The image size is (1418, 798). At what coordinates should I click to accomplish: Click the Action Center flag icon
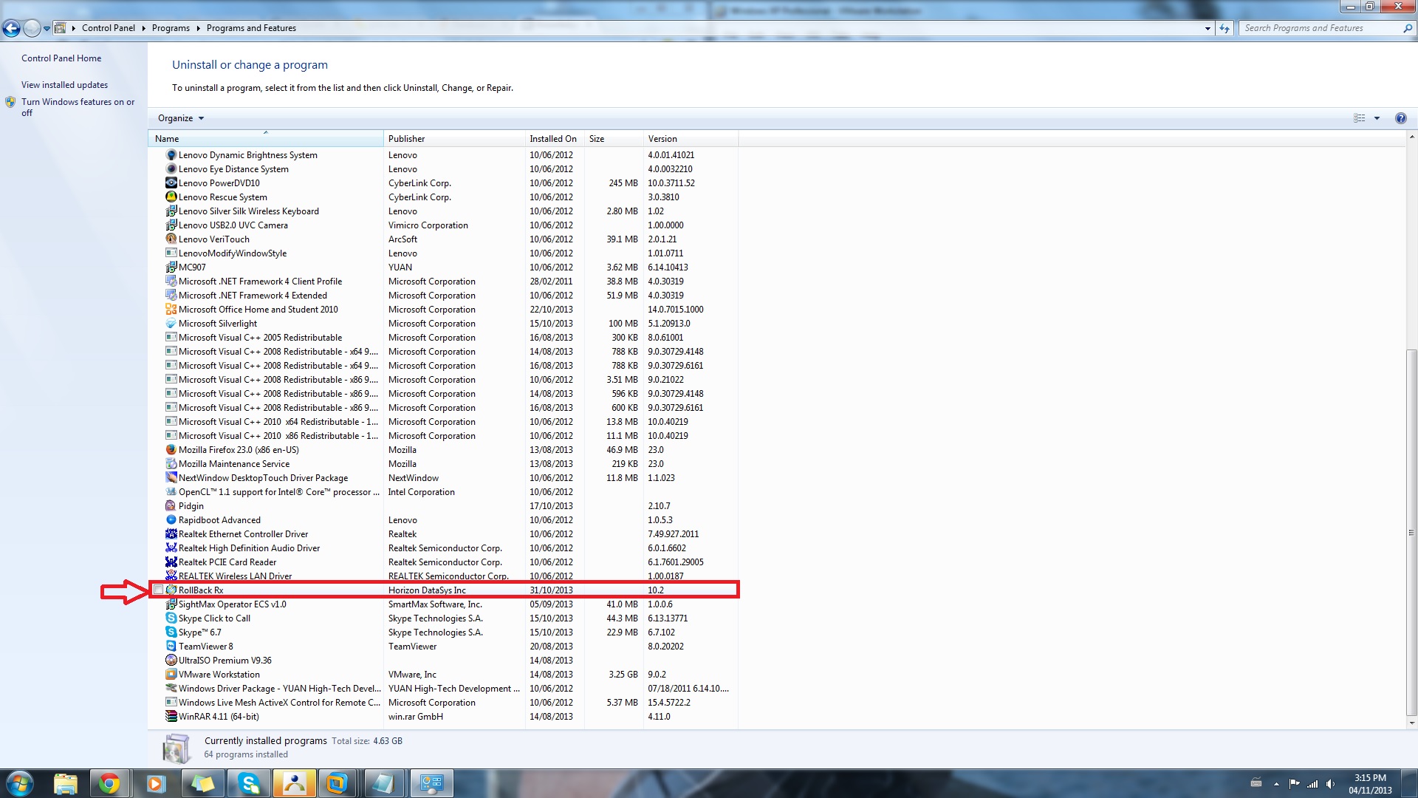point(1294,784)
